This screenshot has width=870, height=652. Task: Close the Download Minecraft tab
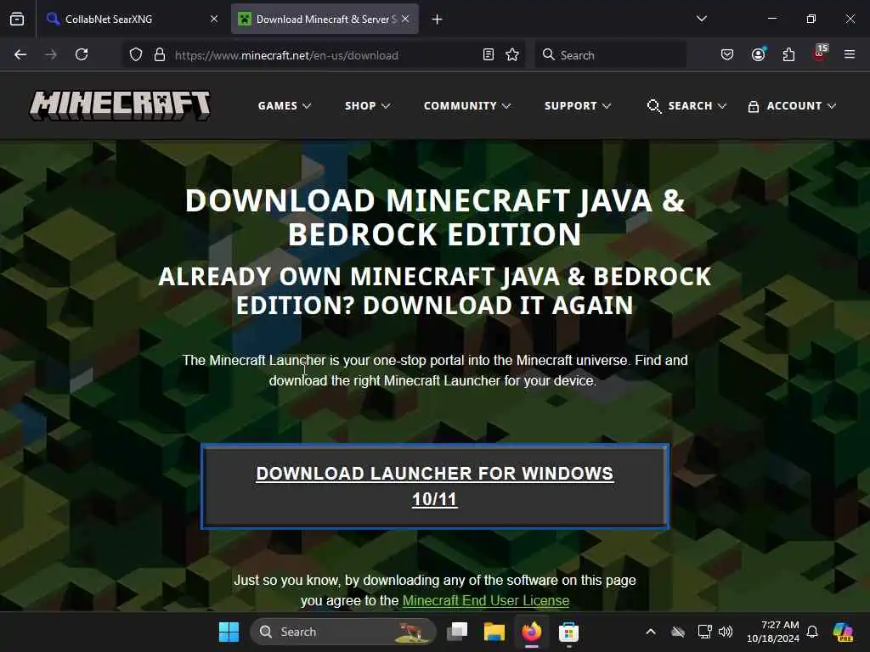(405, 19)
